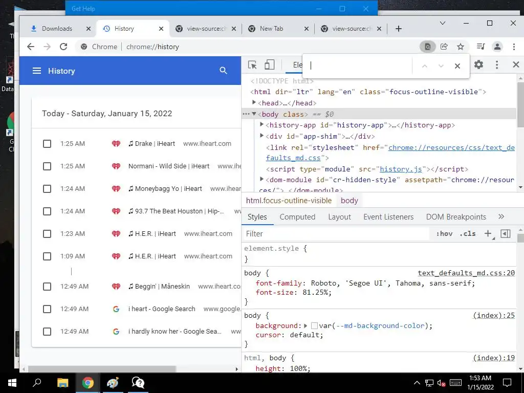
Task: Open the history.js script link
Action: pos(401,169)
